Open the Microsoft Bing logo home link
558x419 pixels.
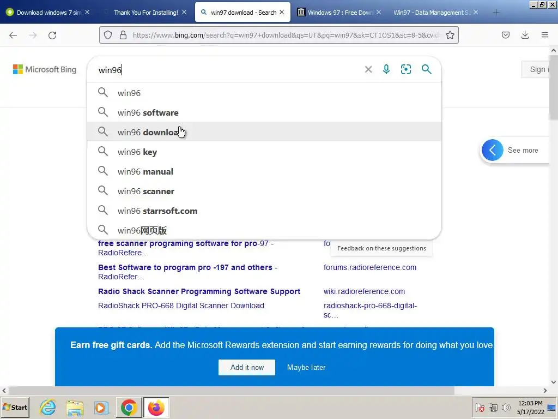(45, 69)
